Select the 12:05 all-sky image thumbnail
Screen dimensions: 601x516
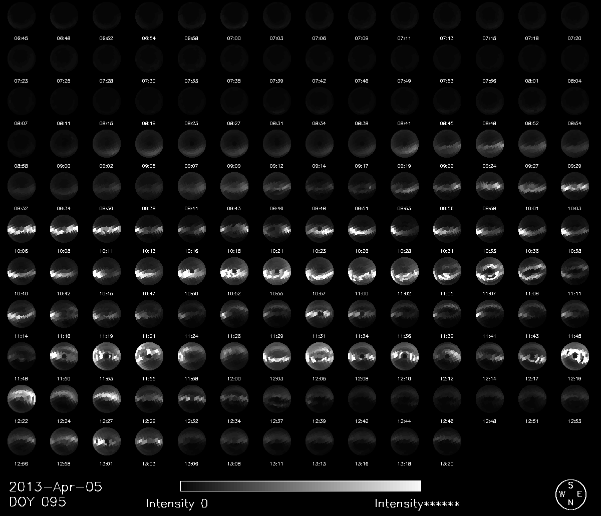coord(320,357)
